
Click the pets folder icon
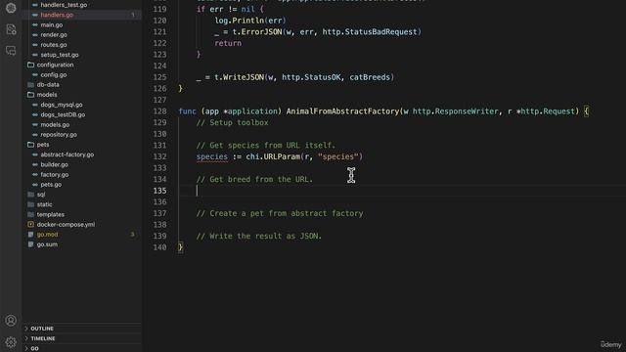[x=30, y=145]
